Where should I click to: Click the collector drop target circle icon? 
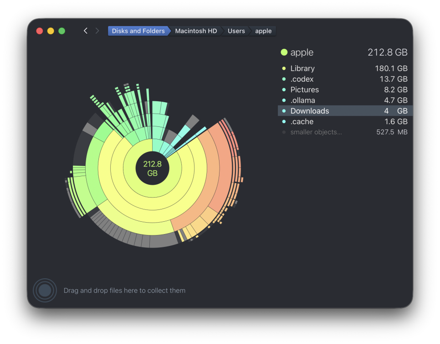[x=45, y=290]
